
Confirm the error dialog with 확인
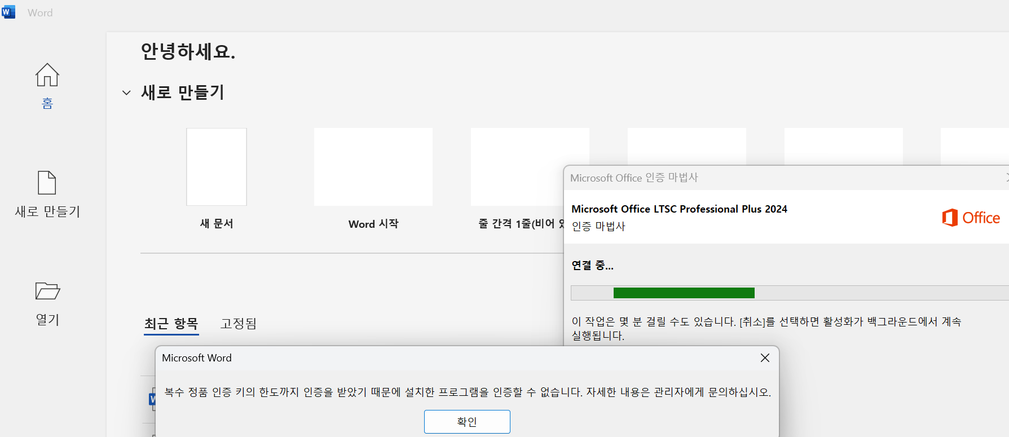pos(467,422)
